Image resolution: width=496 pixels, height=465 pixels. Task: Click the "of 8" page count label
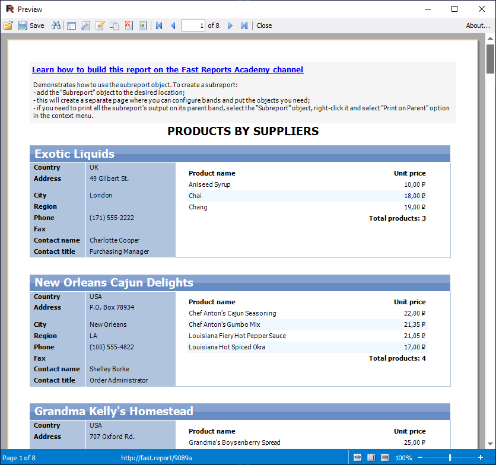click(214, 26)
